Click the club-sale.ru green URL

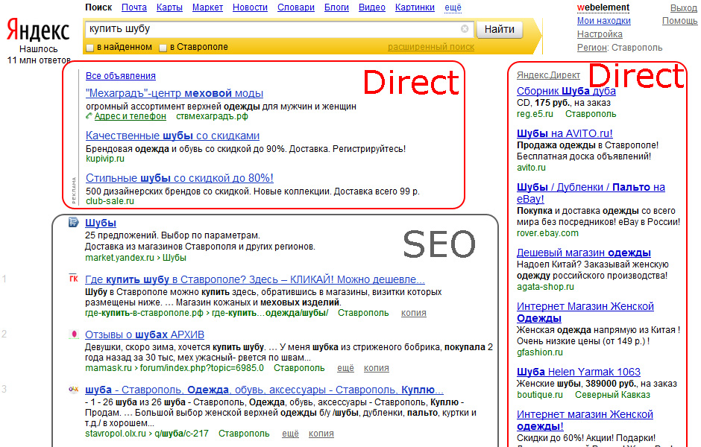point(110,201)
